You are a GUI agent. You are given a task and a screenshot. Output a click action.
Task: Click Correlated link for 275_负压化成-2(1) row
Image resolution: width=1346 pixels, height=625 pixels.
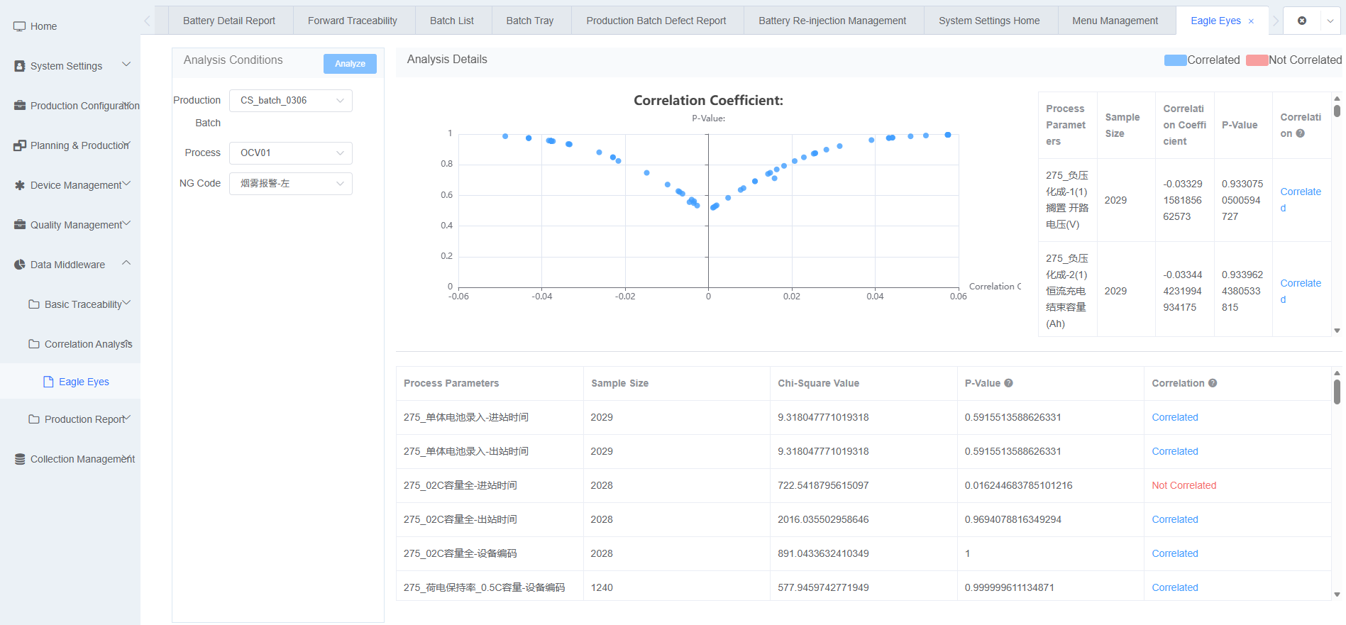tap(1301, 291)
